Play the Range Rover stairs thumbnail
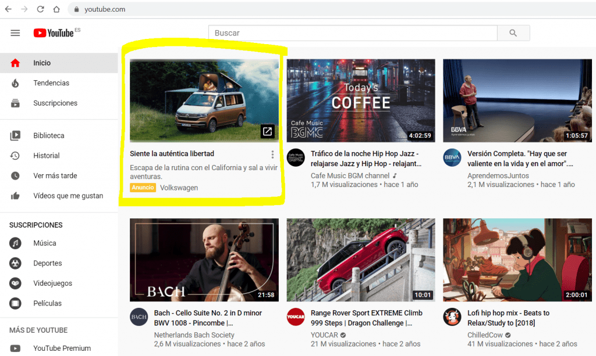Image resolution: width=596 pixels, height=356 pixels. click(x=361, y=260)
